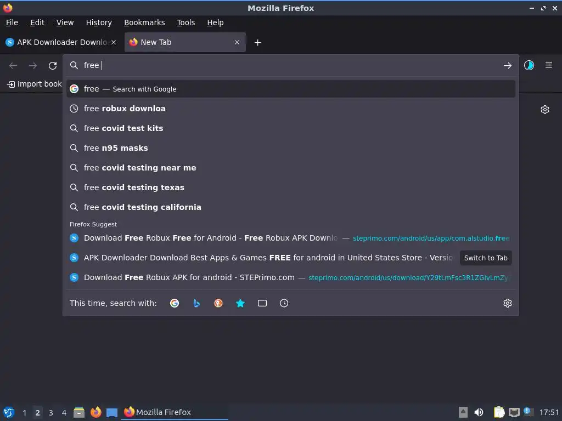Choose 'free covid testing california' suggestion

coord(291,207)
